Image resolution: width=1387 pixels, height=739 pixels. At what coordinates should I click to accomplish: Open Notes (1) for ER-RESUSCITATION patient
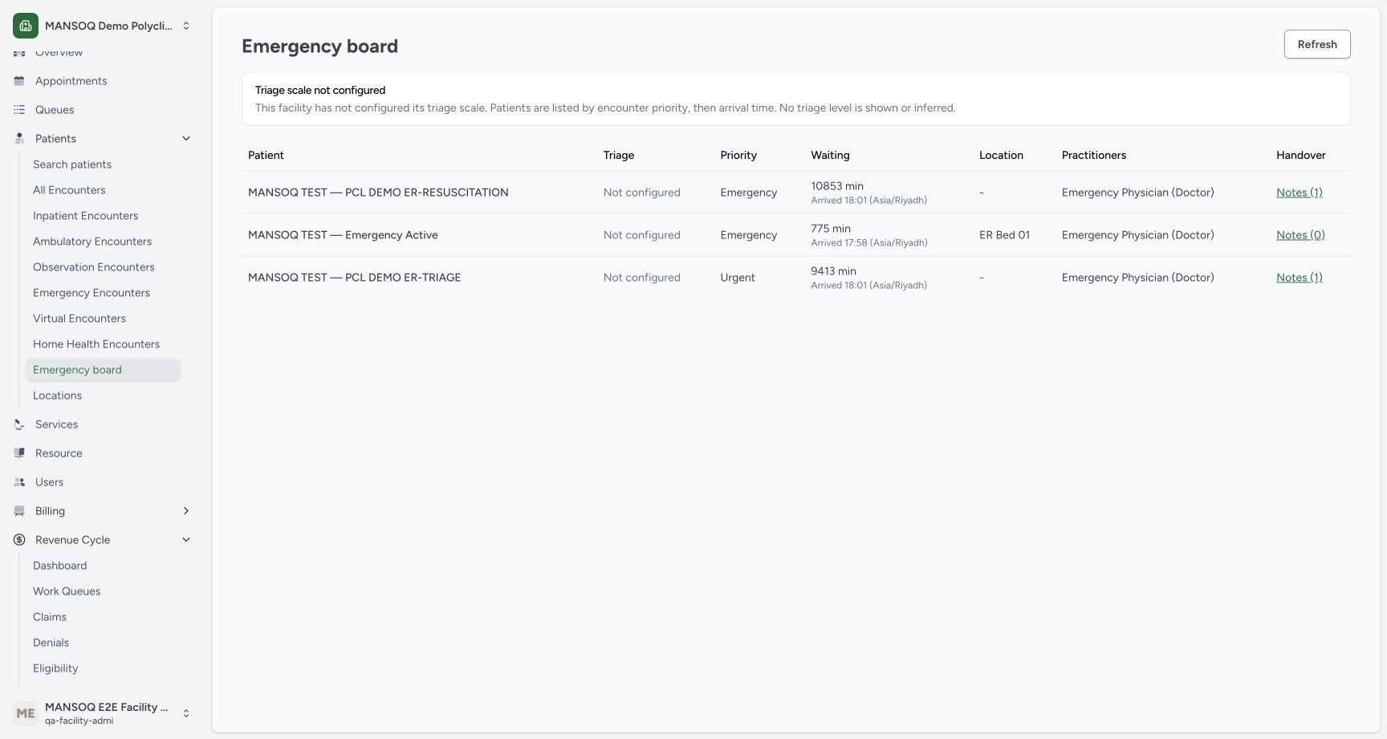[x=1299, y=193]
